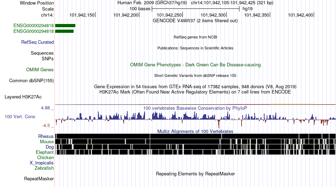Click the H3K27Ac Mark ENCODE track title
This screenshot has width=336, height=187.
point(195,92)
